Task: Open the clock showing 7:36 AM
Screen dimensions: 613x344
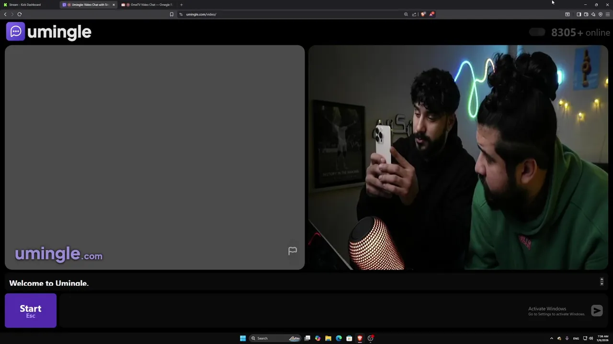Action: [x=603, y=338]
